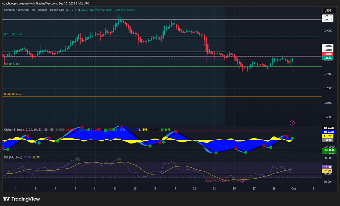The height and width of the screenshot is (206, 340).
Task: Click the top 0.9378 price label
Action: click(328, 16)
